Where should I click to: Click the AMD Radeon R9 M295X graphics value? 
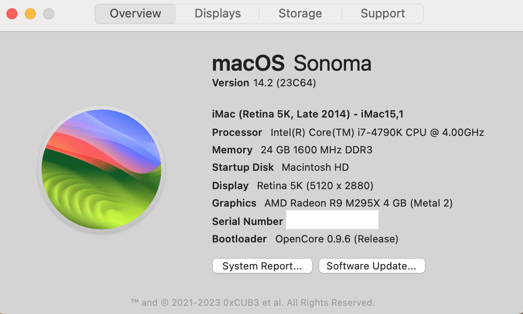click(358, 203)
